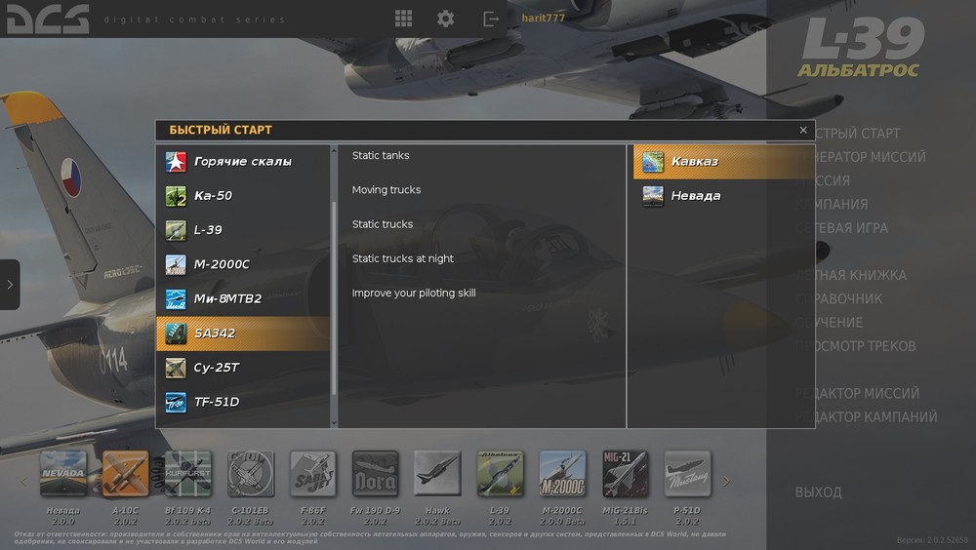
Task: Select Су-25Т in the aircraft list
Action: [243, 368]
